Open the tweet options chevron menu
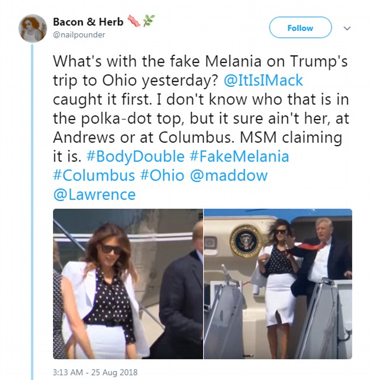The width and height of the screenshot is (370, 380). pos(347,27)
